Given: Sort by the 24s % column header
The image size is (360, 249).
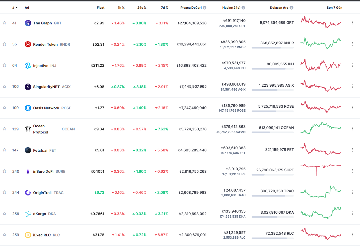Looking at the screenshot, I should (142, 8).
